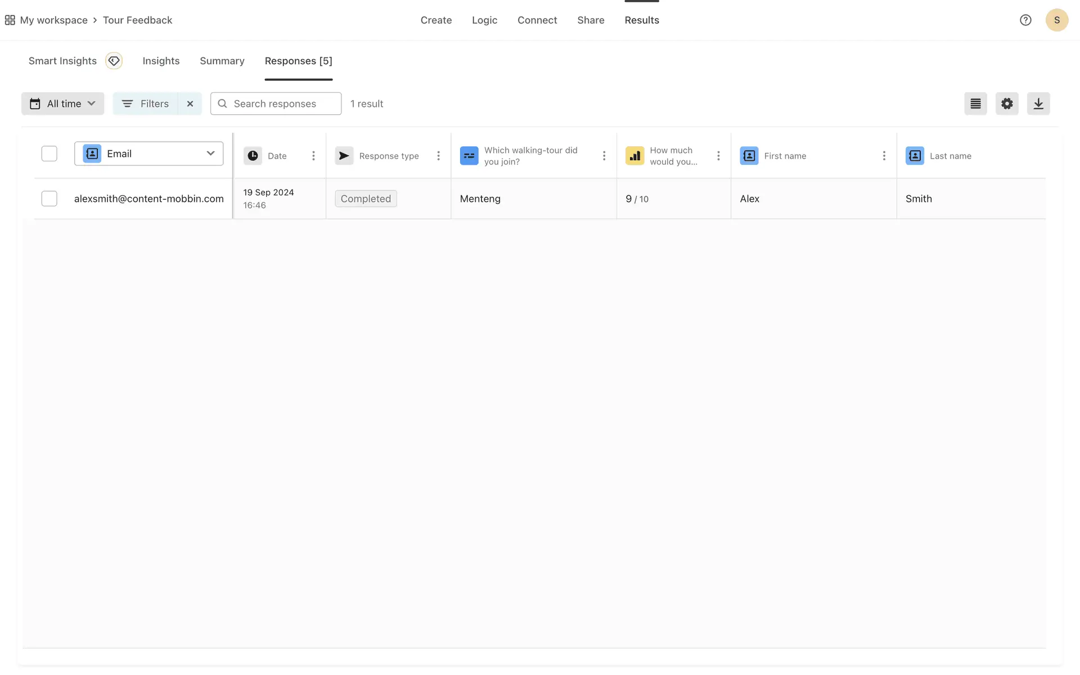Viewport: 1080px width, 675px height.
Task: Open the user avatar S menu
Action: pos(1056,20)
